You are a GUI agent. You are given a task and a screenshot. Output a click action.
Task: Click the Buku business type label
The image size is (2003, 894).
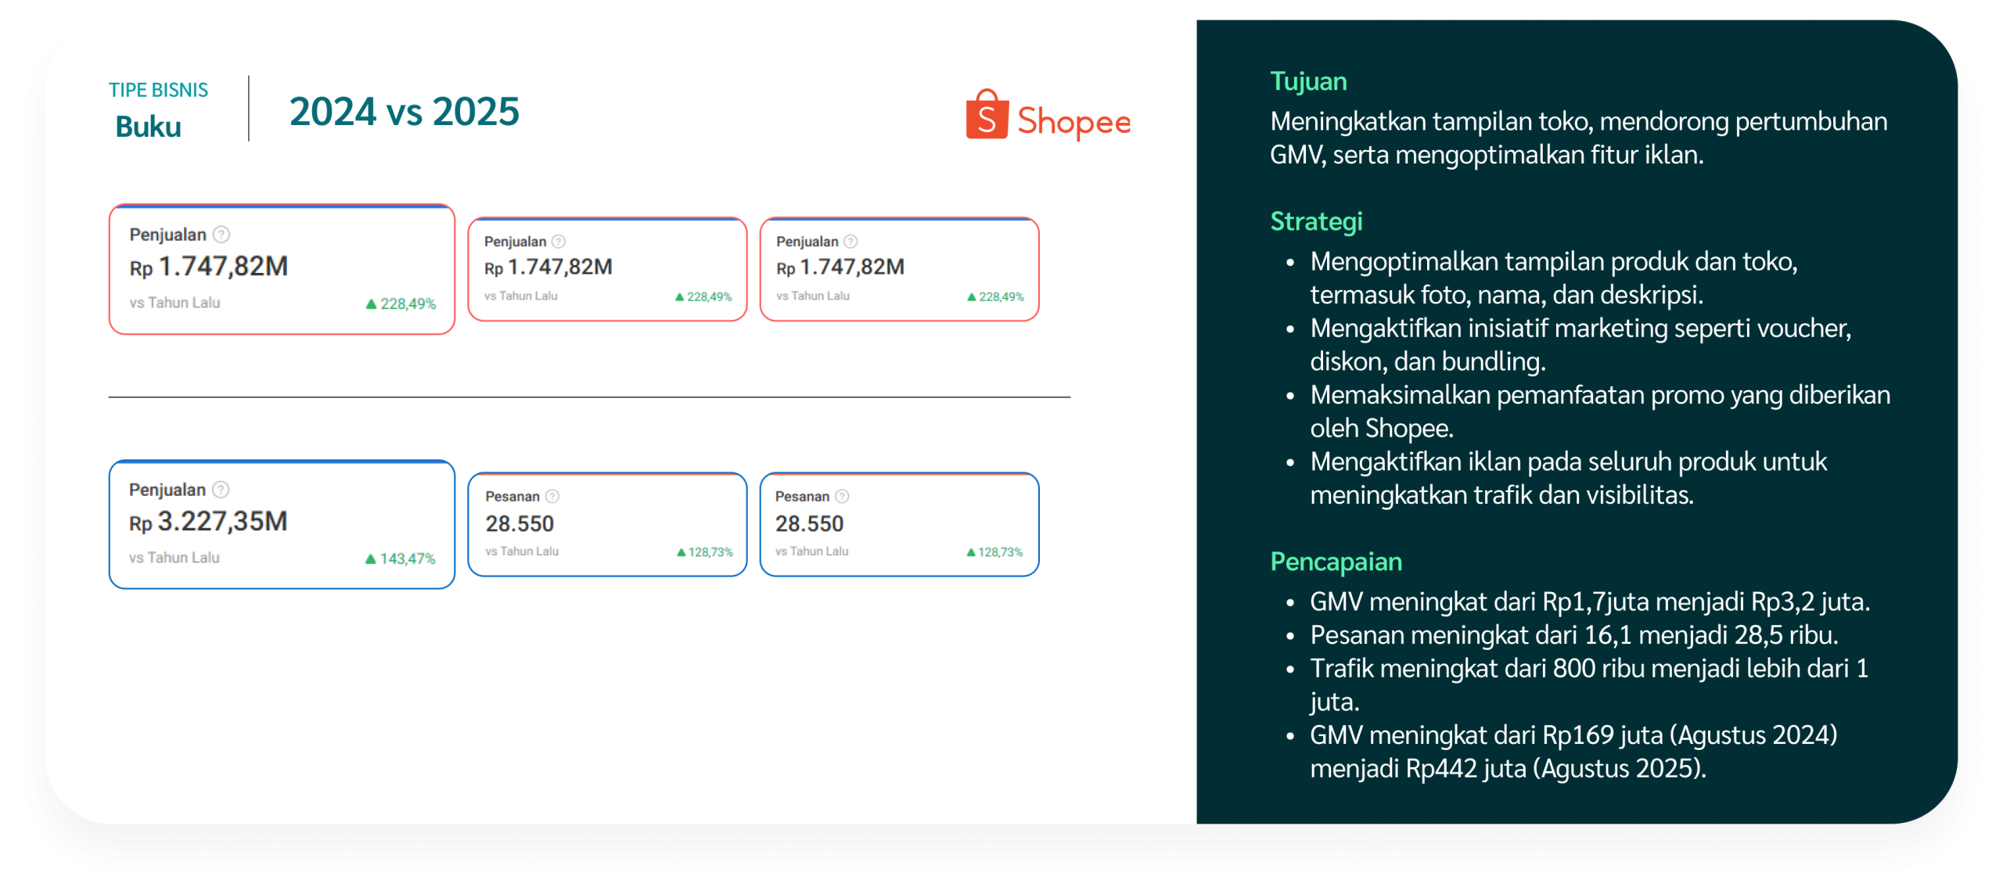(148, 127)
